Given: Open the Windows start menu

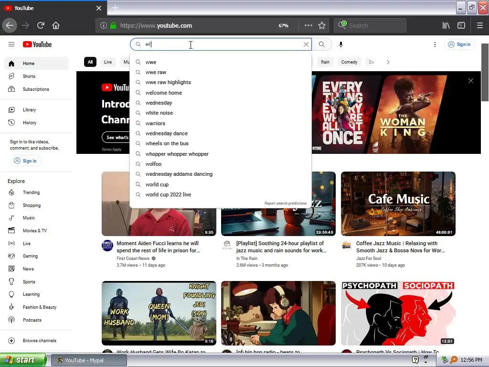Looking at the screenshot, I should (x=23, y=360).
